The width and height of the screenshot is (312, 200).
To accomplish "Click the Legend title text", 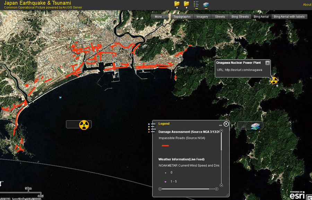I will (164, 124).
